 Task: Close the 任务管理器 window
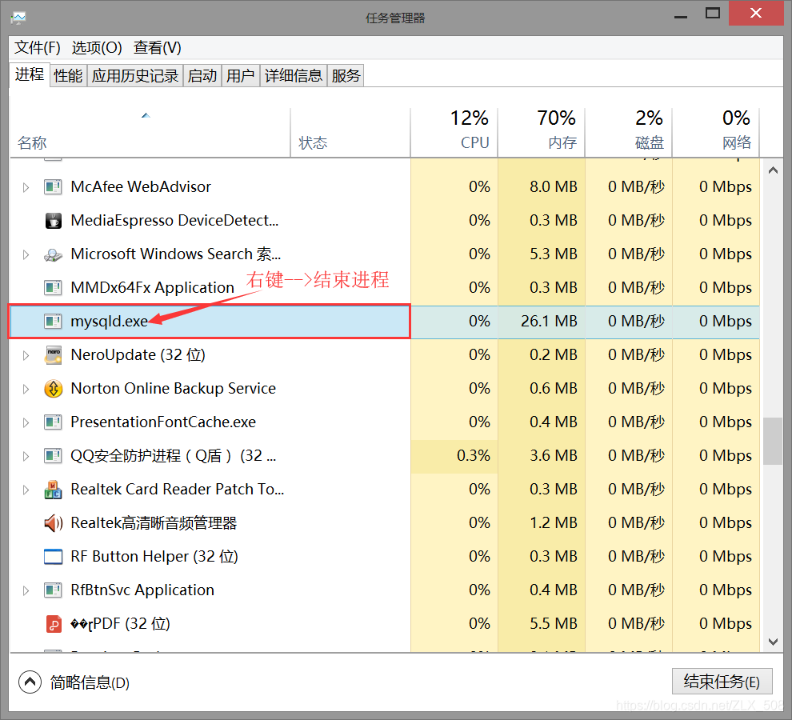756,13
